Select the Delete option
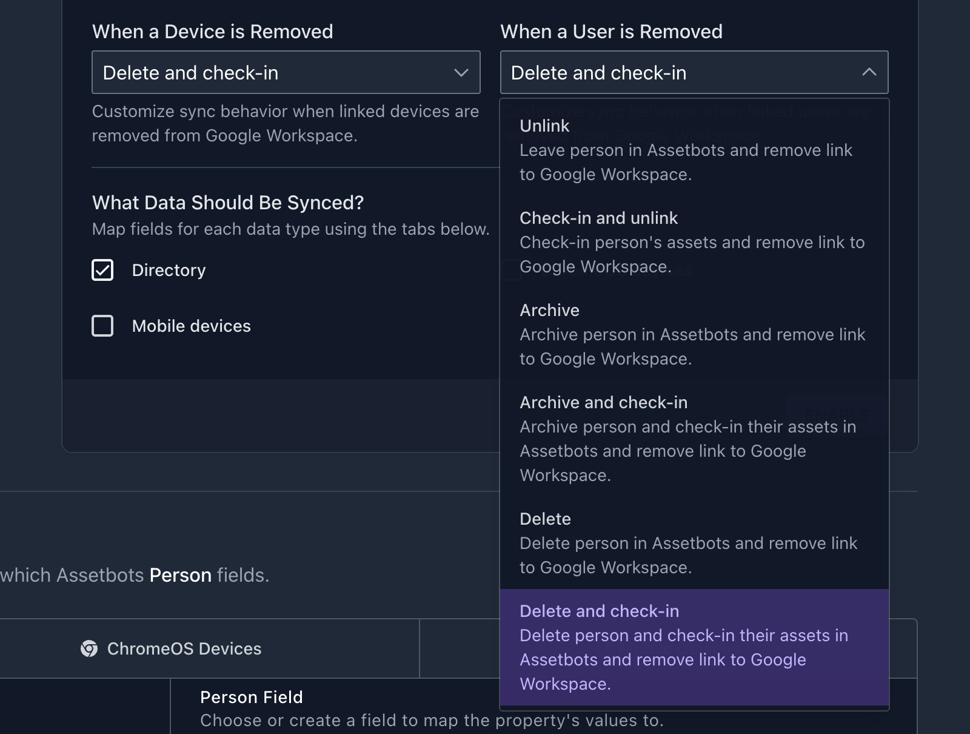The image size is (970, 734). pos(694,543)
